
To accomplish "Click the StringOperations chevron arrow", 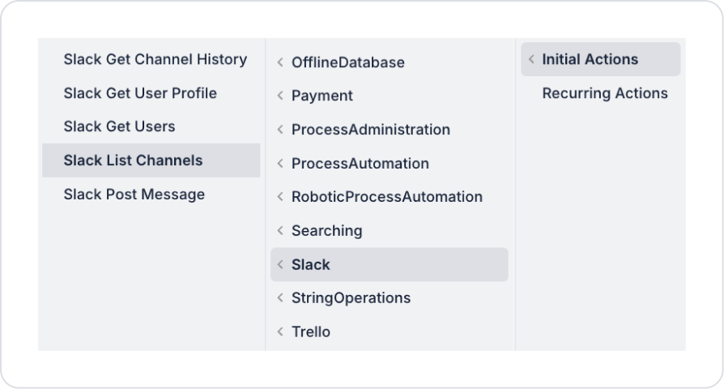I will coord(280,298).
